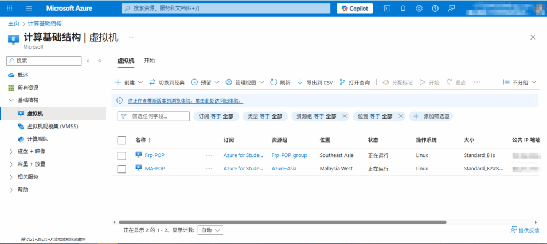Image resolution: width=547 pixels, height=244 pixels.
Task: Clear sidebar search with X icon
Action: pos(88,61)
